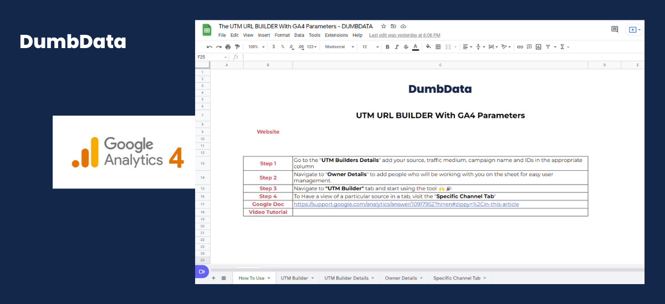Open the Help menu
Screen dimensions: 665x304
coord(357,35)
